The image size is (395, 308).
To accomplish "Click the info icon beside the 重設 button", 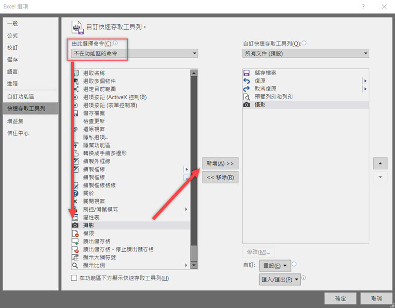I will [294, 264].
